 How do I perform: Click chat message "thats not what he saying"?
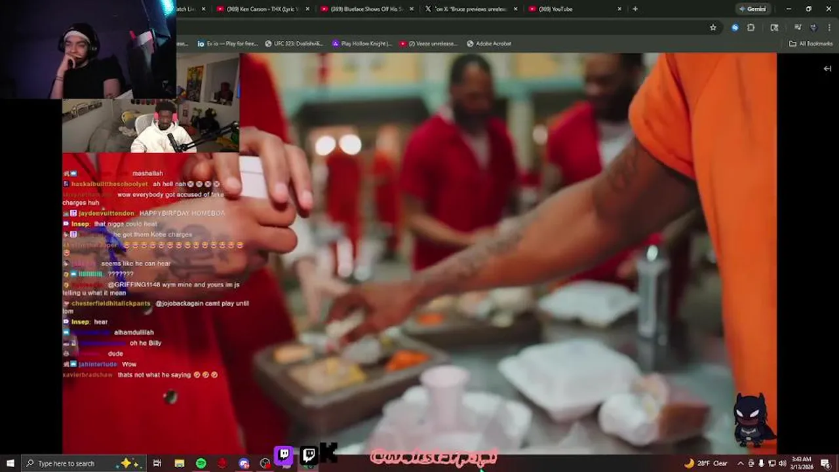[155, 375]
